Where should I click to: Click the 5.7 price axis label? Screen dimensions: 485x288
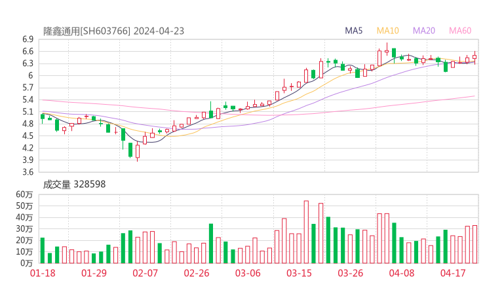[28, 88]
